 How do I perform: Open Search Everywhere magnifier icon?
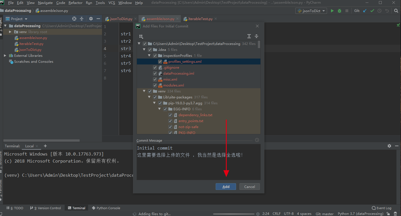point(396,11)
